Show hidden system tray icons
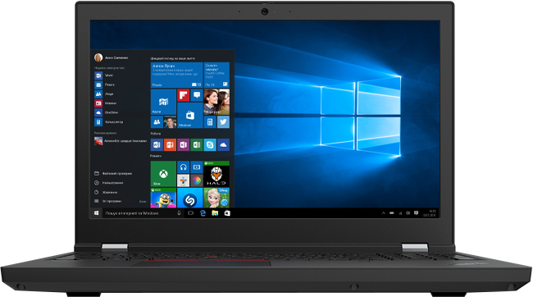 point(384,213)
